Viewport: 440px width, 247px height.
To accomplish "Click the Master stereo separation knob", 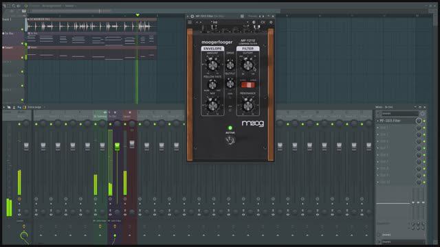I will point(26,212).
